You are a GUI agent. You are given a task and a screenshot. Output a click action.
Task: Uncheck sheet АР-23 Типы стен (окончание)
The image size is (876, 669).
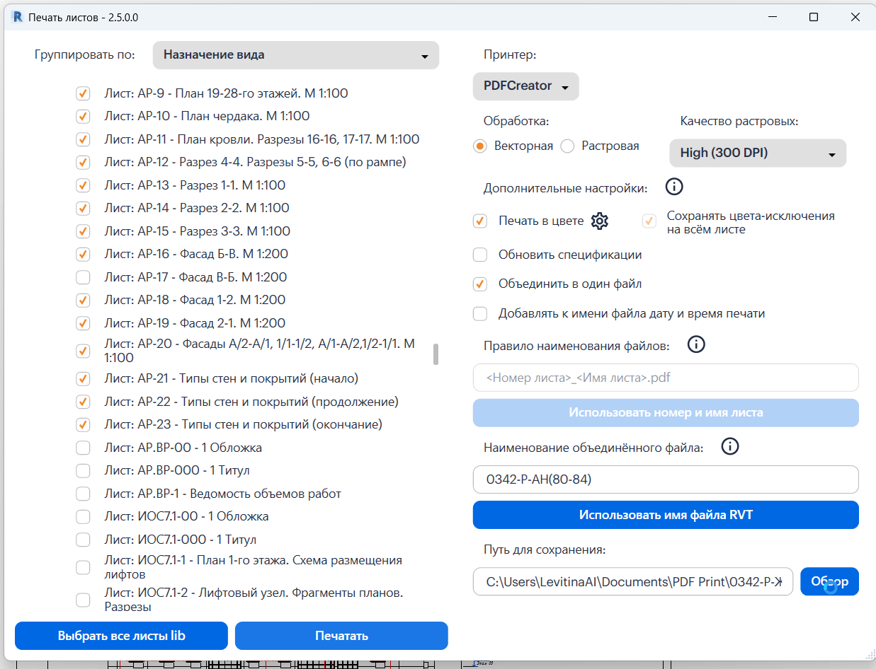(x=83, y=424)
